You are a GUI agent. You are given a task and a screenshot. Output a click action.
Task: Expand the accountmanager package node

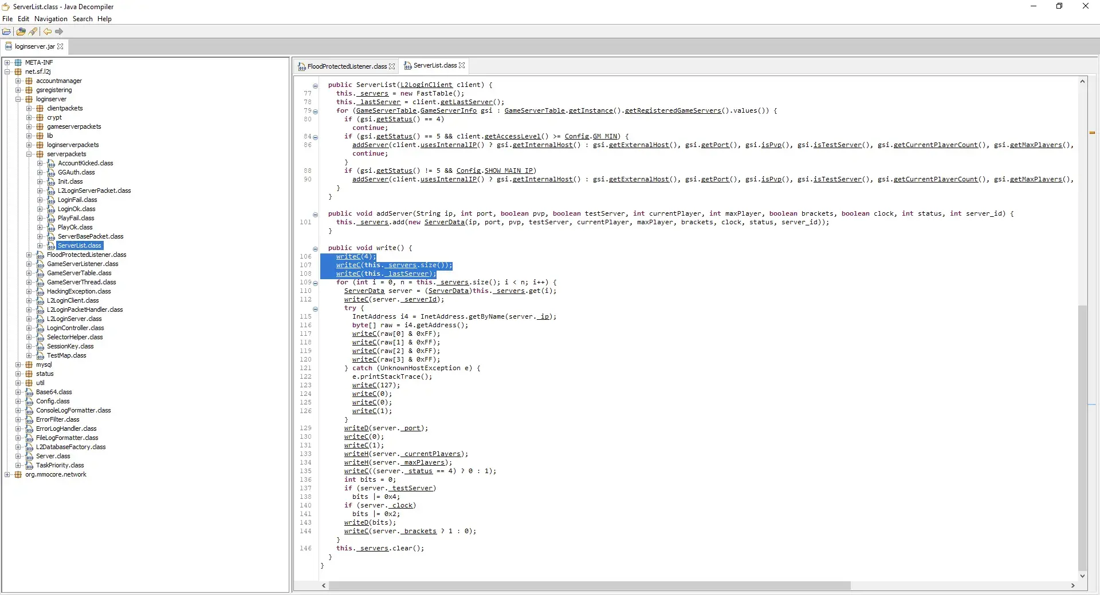[18, 81]
